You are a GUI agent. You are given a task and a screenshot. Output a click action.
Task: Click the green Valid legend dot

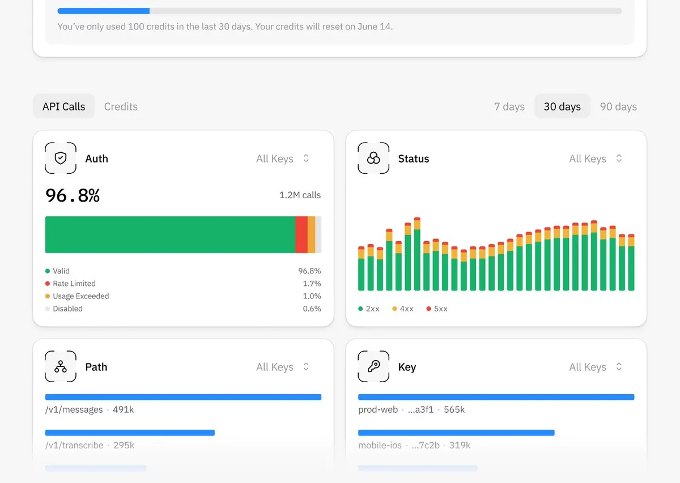(x=48, y=271)
